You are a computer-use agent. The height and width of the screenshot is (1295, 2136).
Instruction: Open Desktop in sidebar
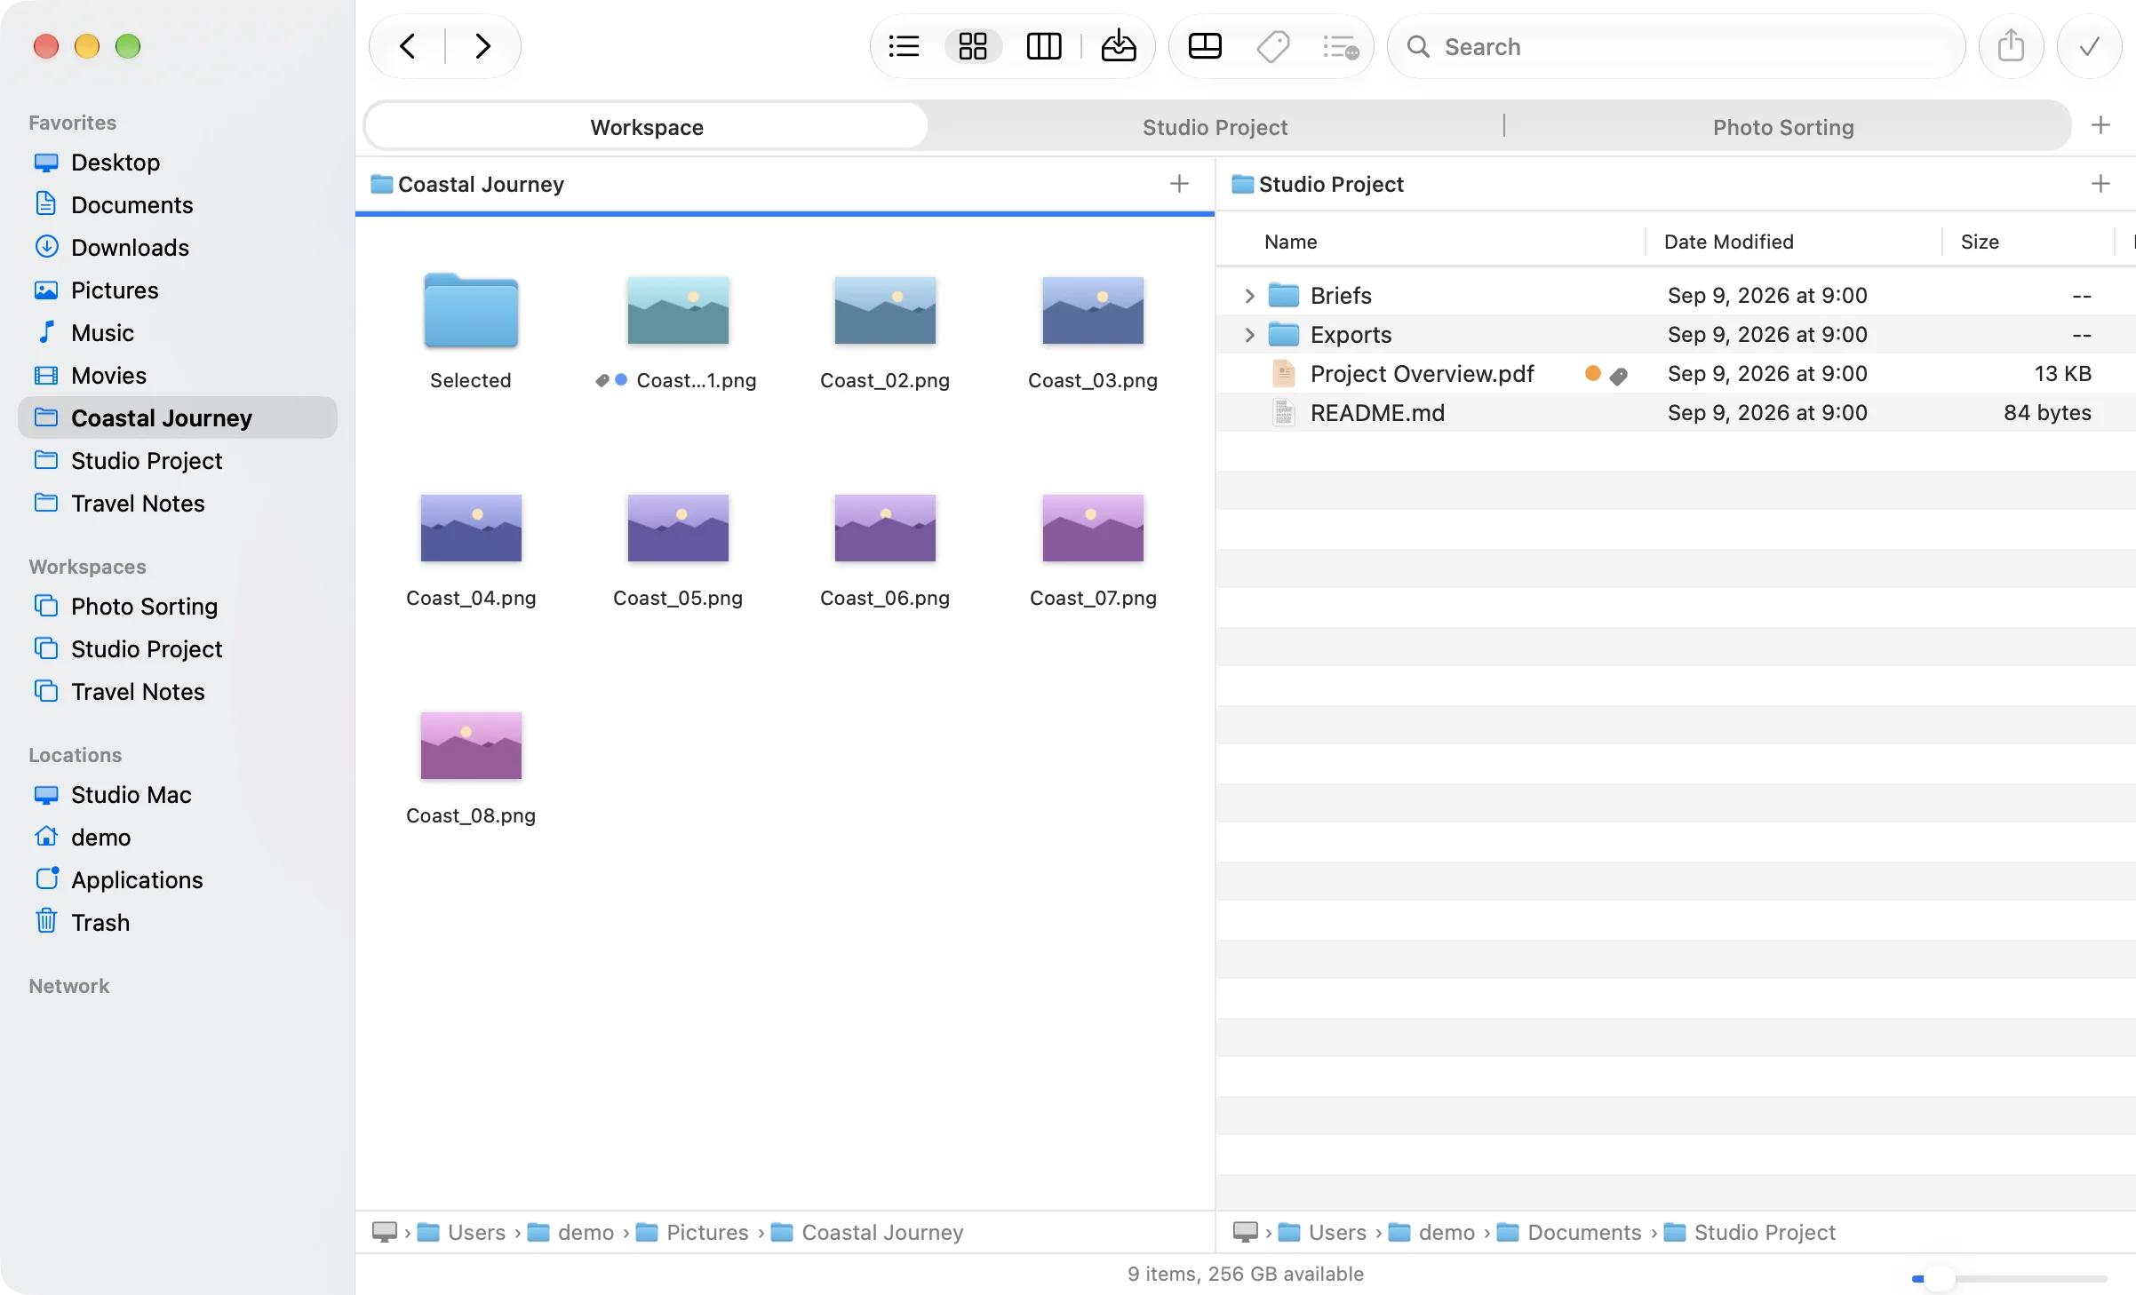click(x=178, y=163)
